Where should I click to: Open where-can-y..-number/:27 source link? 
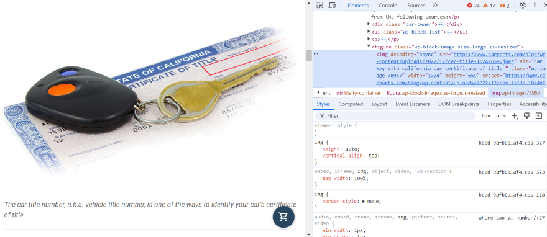click(x=512, y=218)
